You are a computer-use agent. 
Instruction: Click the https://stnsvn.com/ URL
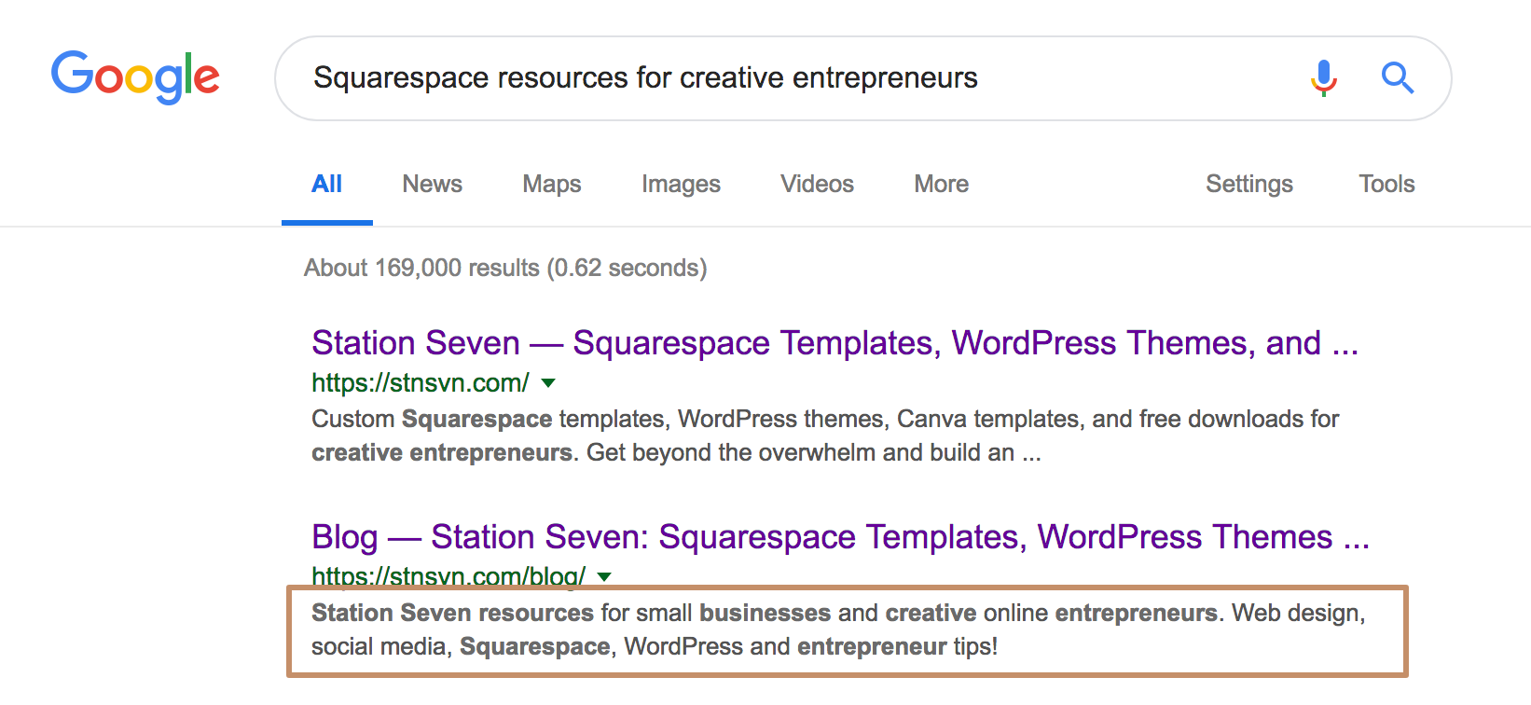tap(421, 382)
